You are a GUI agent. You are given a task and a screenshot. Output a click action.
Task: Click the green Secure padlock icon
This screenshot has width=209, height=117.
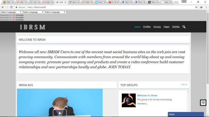[x=16, y=7]
